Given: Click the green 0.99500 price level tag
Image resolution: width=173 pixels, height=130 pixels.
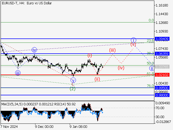Looking at the screenshot, I should [162, 88].
